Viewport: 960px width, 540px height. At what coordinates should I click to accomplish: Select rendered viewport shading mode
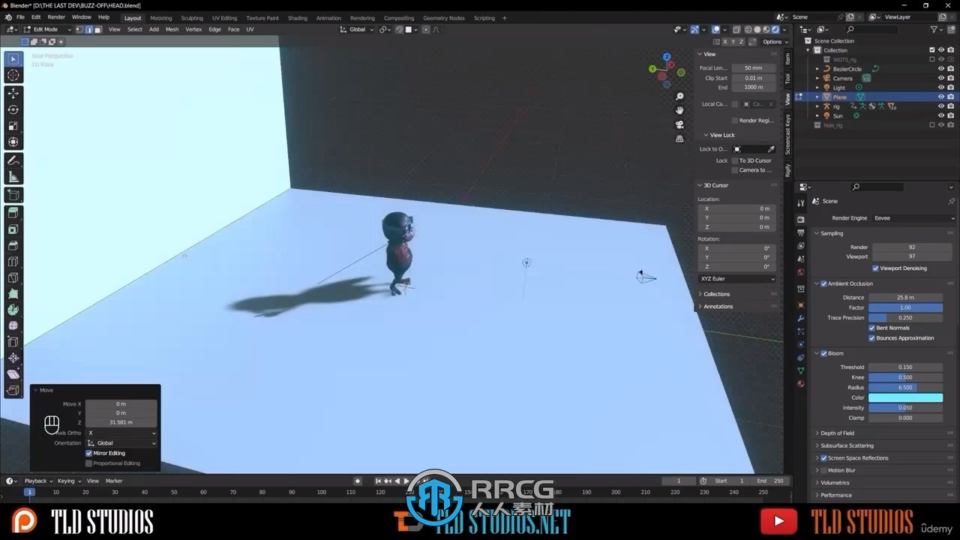[x=775, y=29]
